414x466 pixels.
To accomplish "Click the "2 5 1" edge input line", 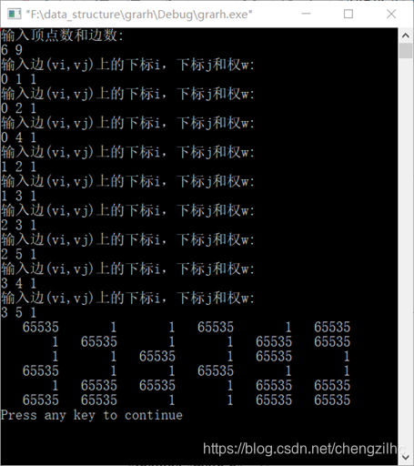I will click(19, 254).
